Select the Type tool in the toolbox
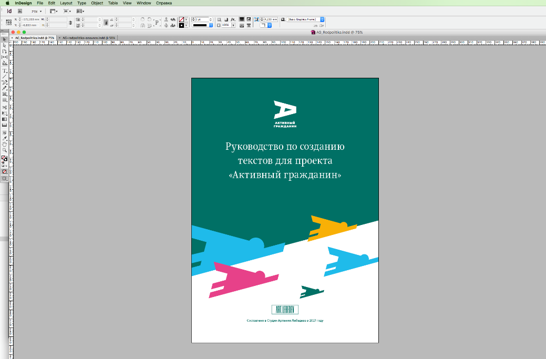 pyautogui.click(x=5, y=70)
